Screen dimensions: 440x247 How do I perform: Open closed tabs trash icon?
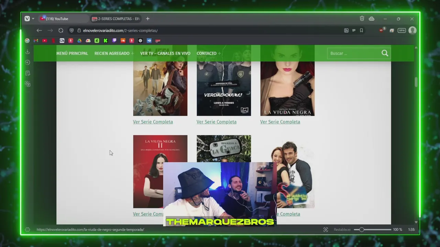tap(362, 19)
